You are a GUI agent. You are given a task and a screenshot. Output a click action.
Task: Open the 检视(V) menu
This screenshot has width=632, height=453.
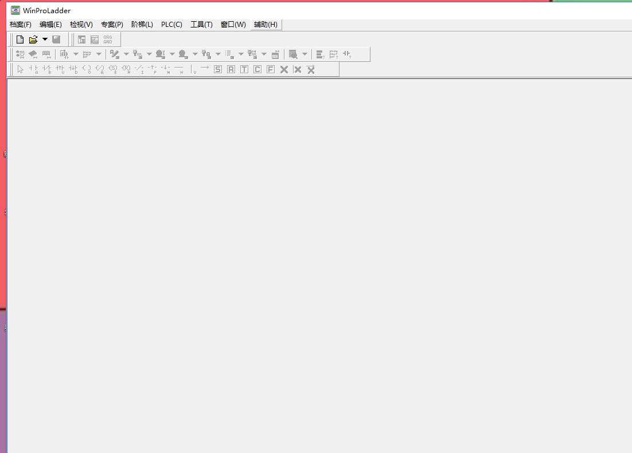[x=81, y=25]
